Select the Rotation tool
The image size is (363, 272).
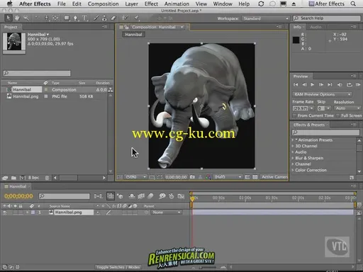coord(37,18)
